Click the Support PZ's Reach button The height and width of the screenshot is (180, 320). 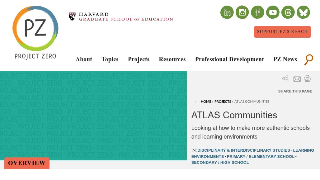[282, 32]
